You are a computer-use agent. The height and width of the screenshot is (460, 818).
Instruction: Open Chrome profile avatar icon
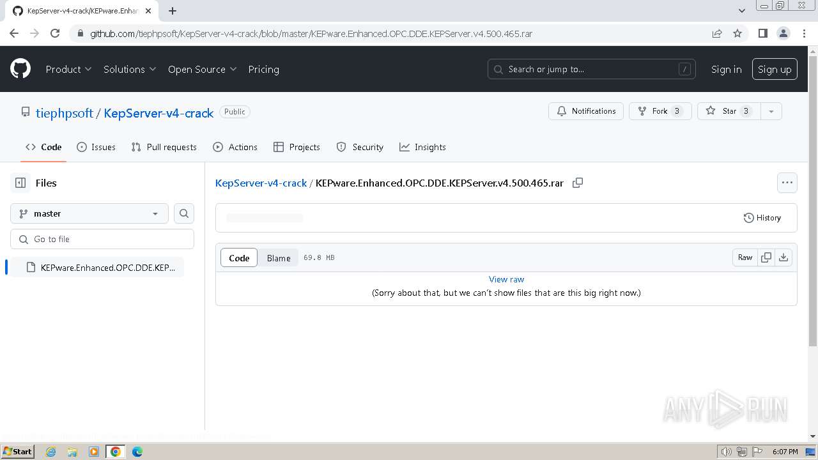point(783,33)
